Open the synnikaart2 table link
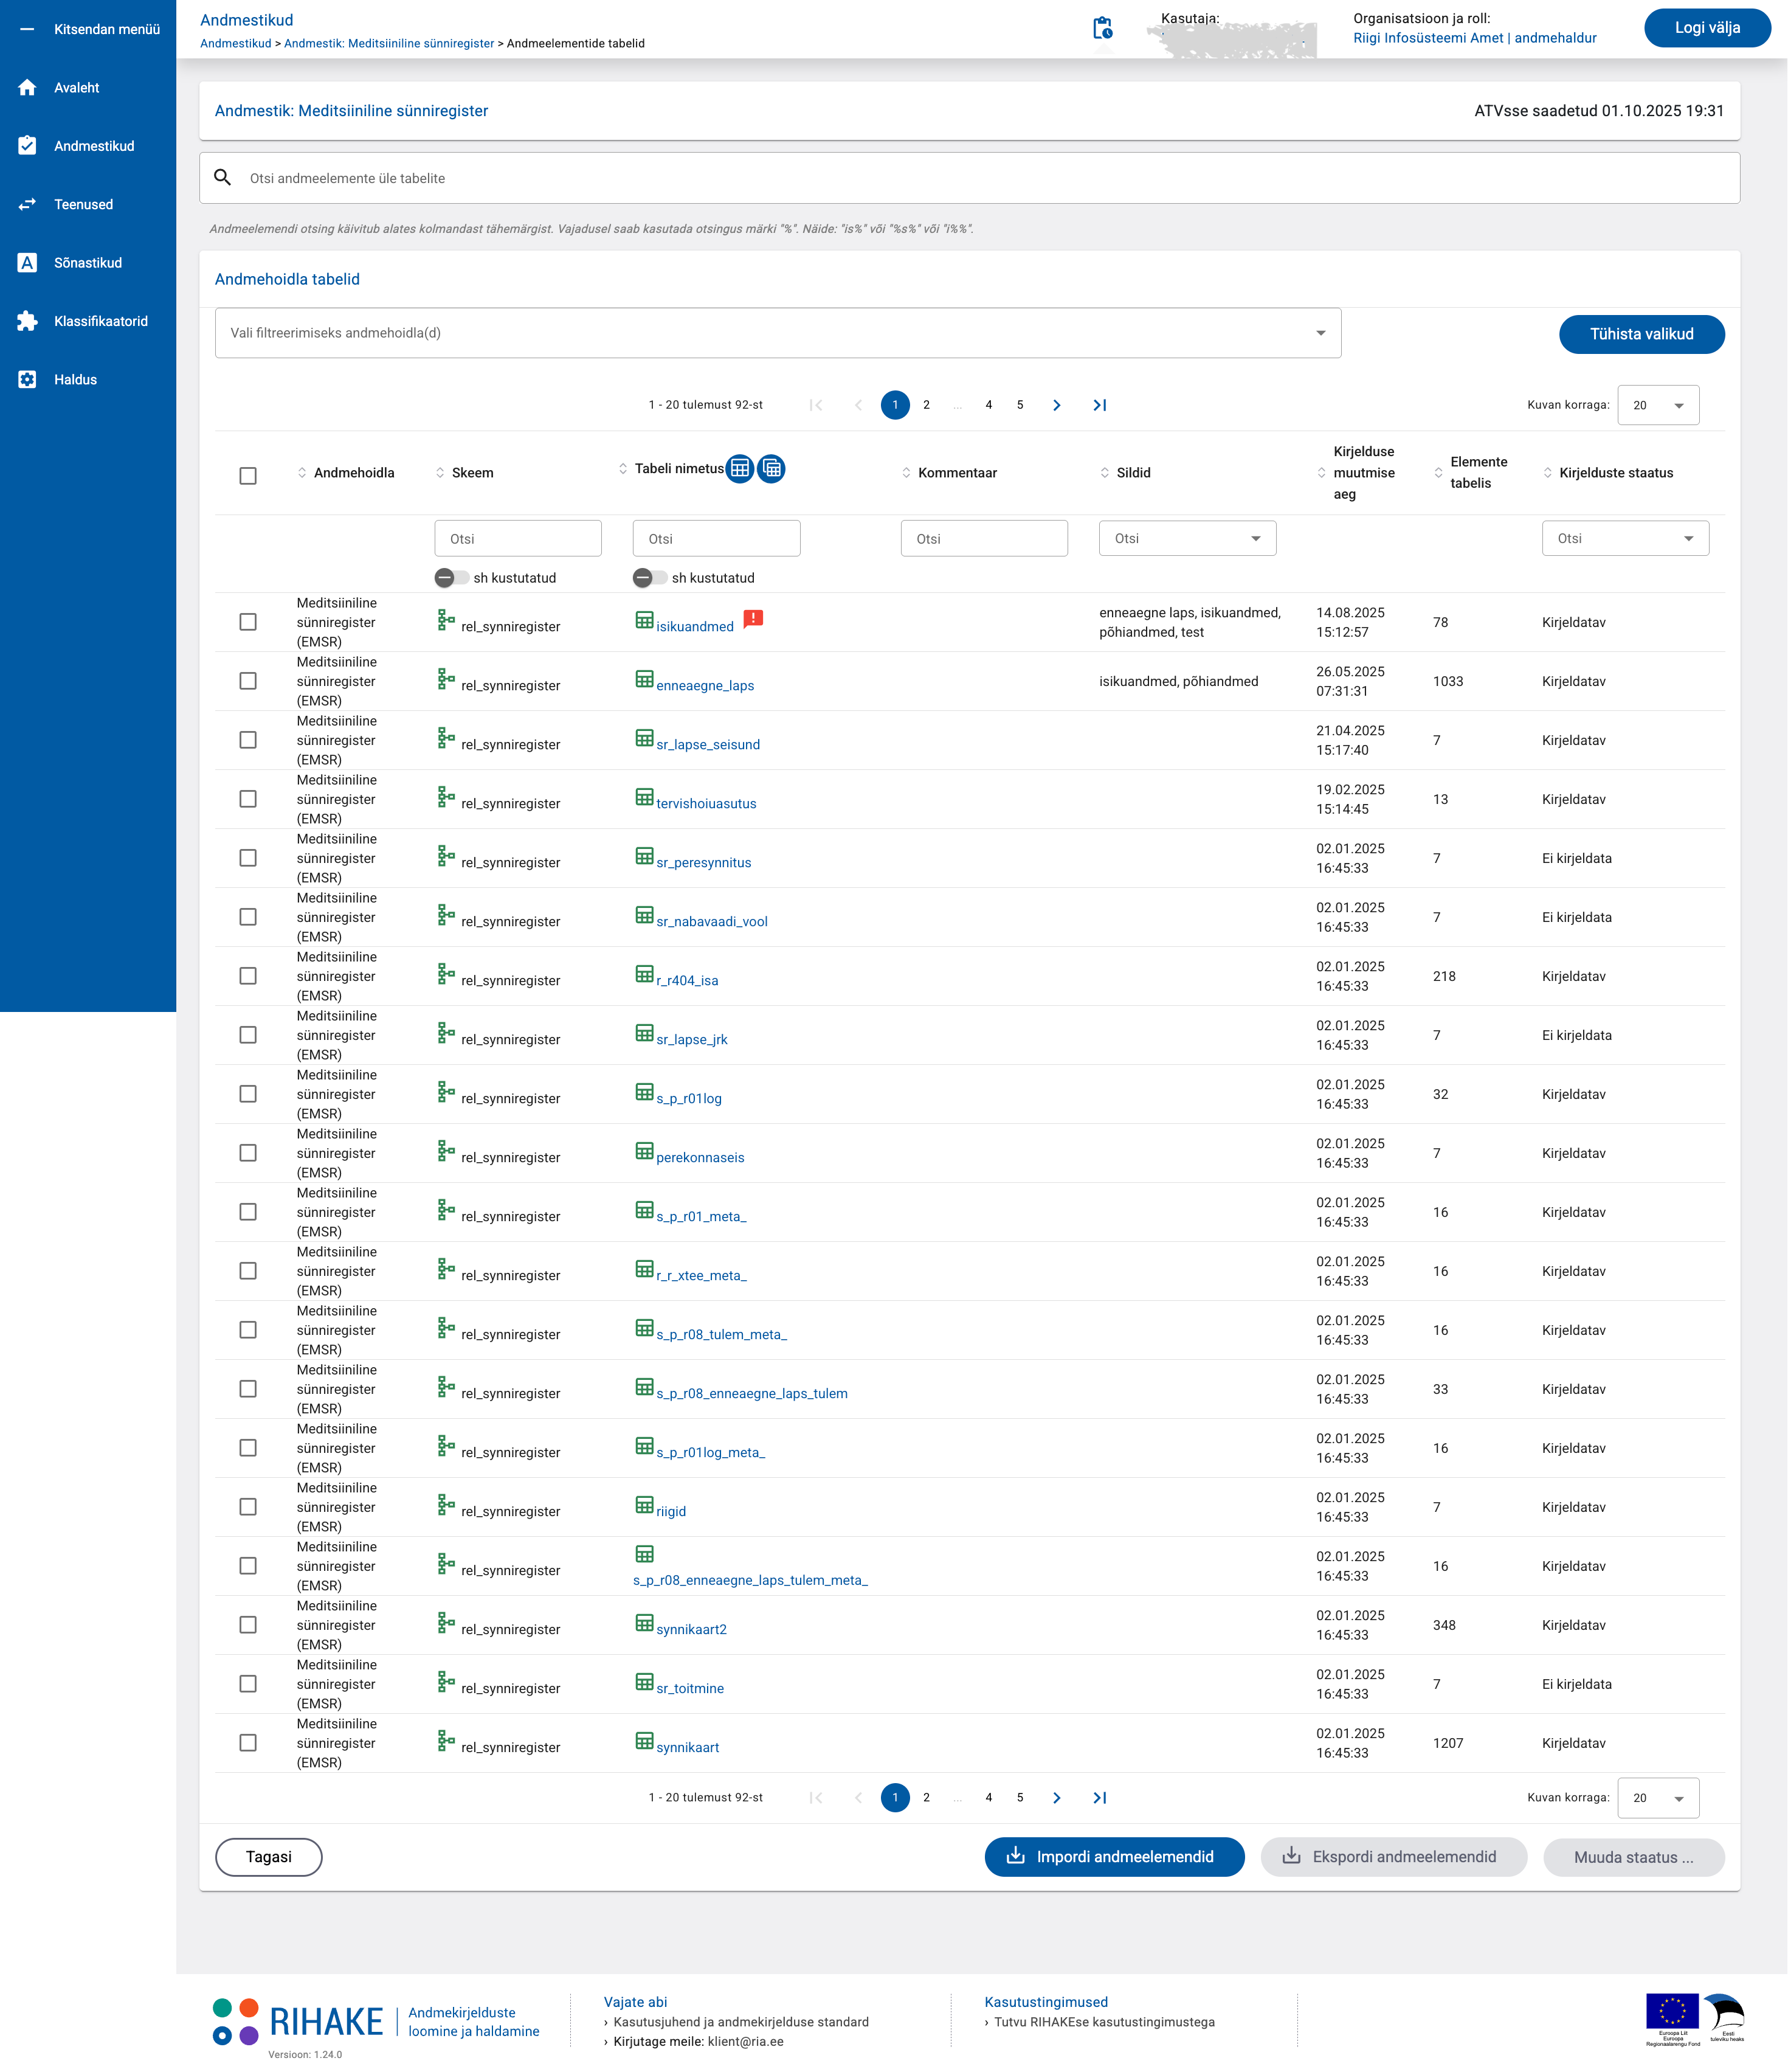Screen dimensions: 1788x2072 point(691,1629)
